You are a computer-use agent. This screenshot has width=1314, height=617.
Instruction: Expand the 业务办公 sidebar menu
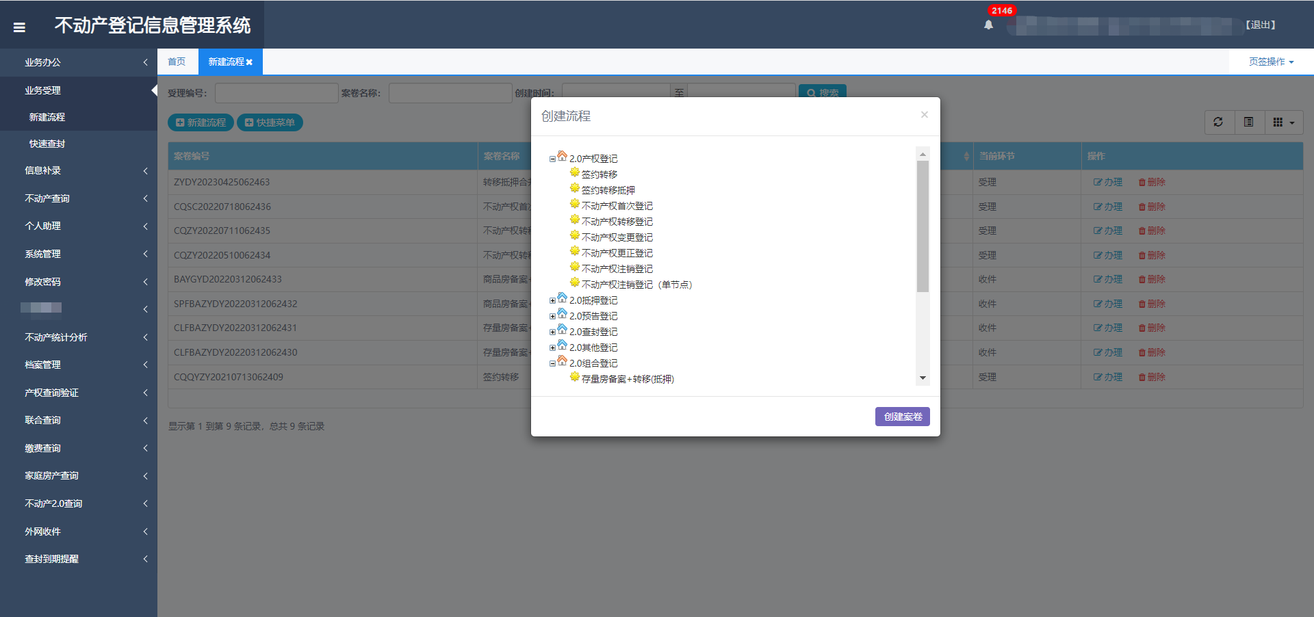point(79,62)
